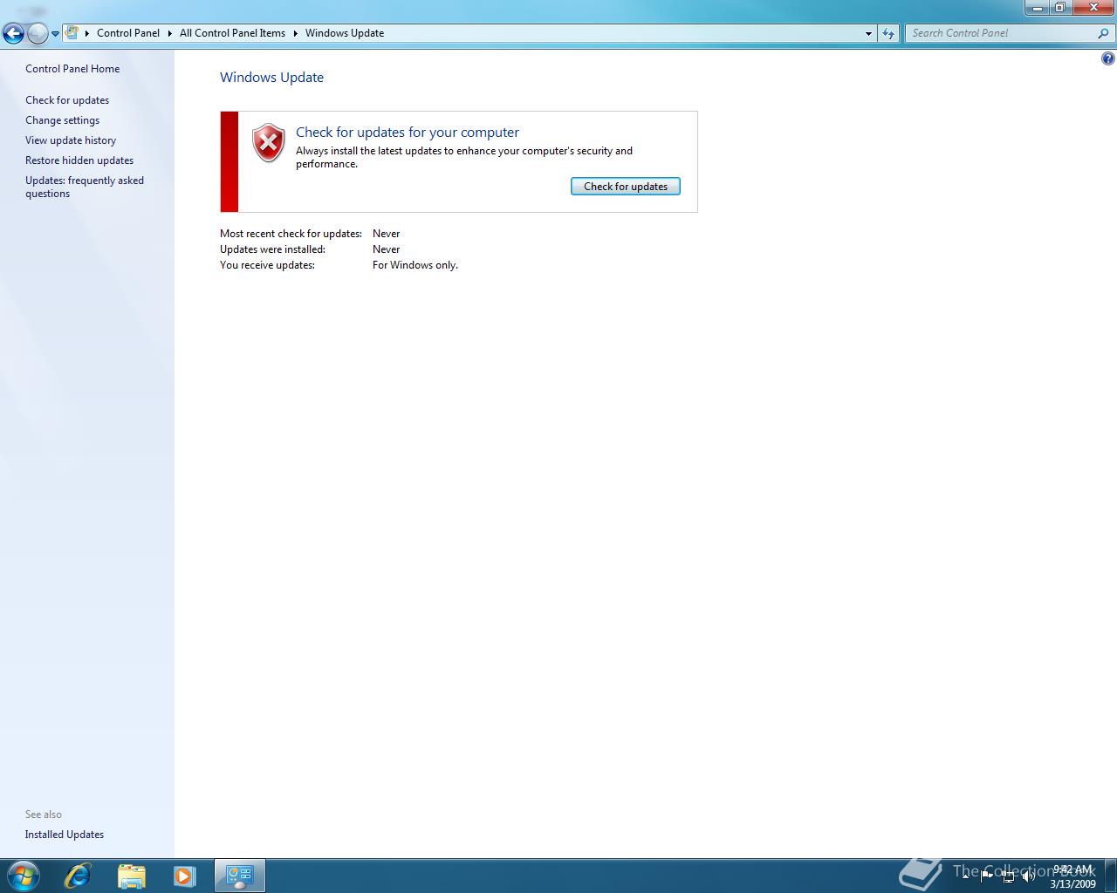Go to All Control Panel Items breadcrumb
Screen dimensions: 1117x893
[x=232, y=33]
